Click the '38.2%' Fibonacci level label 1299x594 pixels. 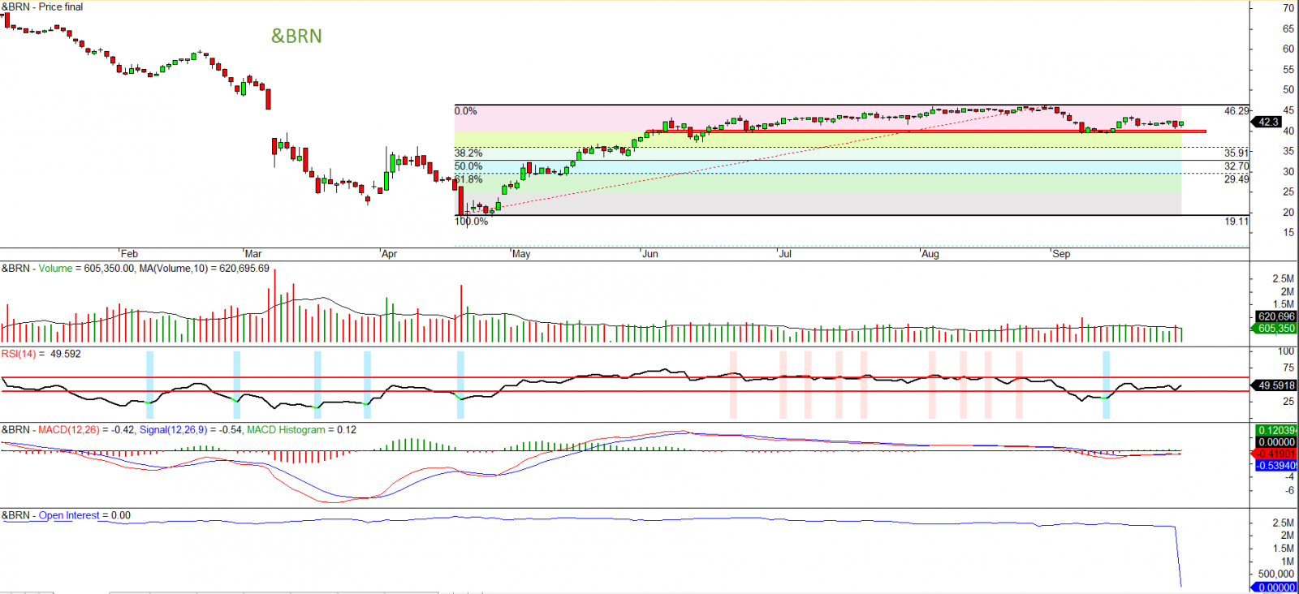click(468, 153)
